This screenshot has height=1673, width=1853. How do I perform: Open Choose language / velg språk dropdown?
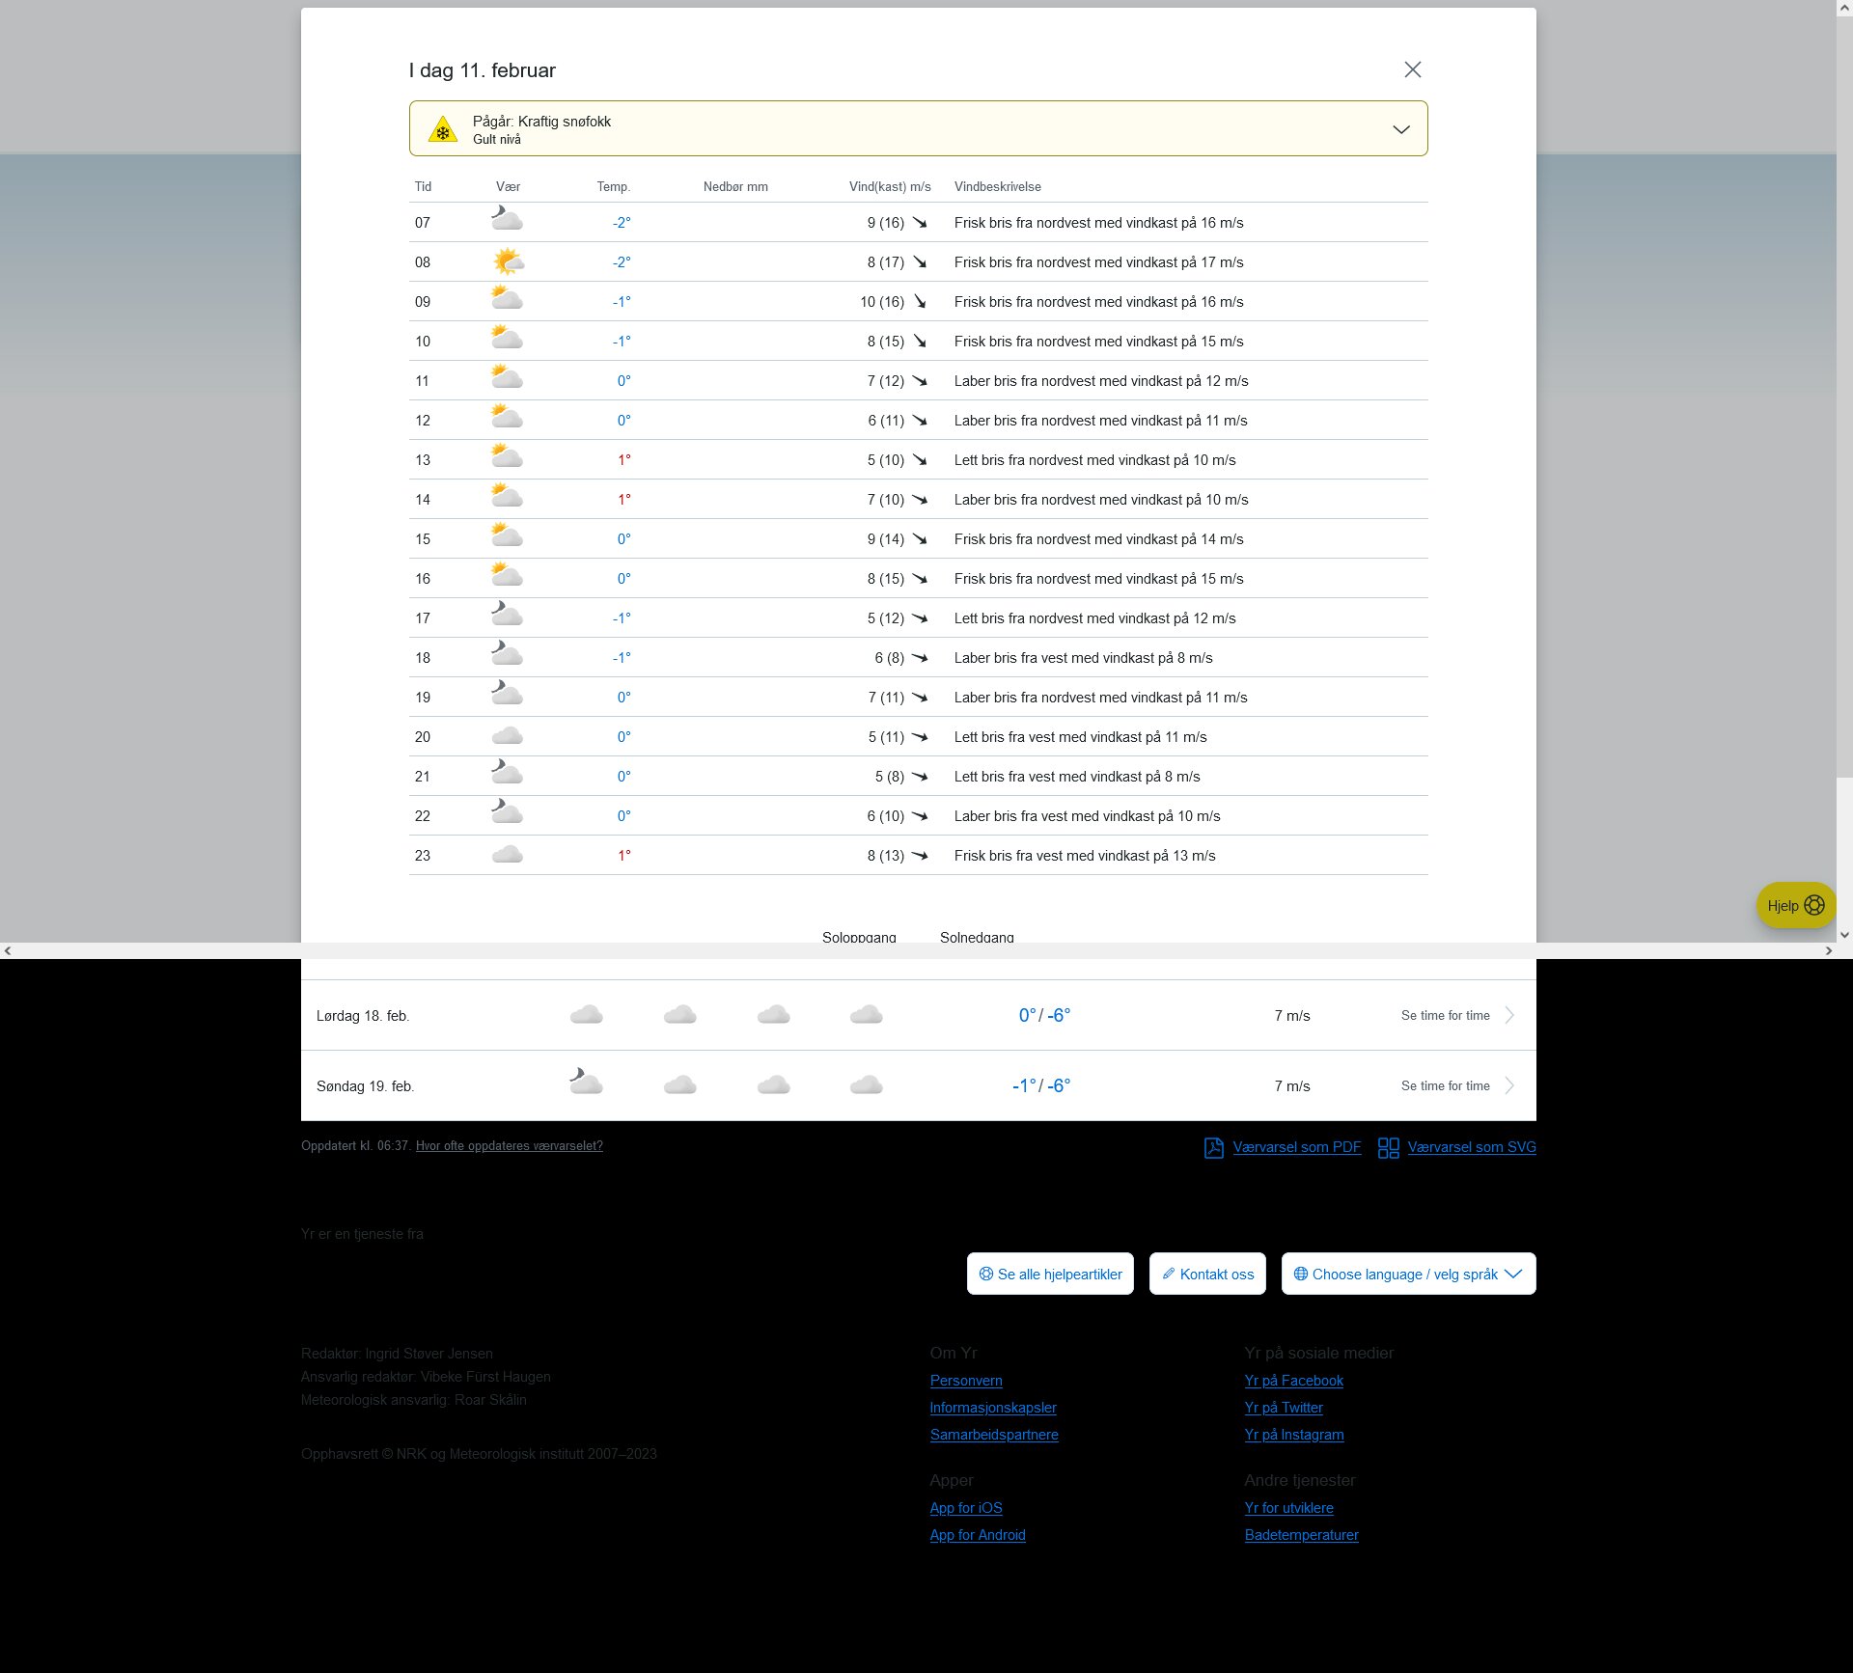point(1408,1274)
